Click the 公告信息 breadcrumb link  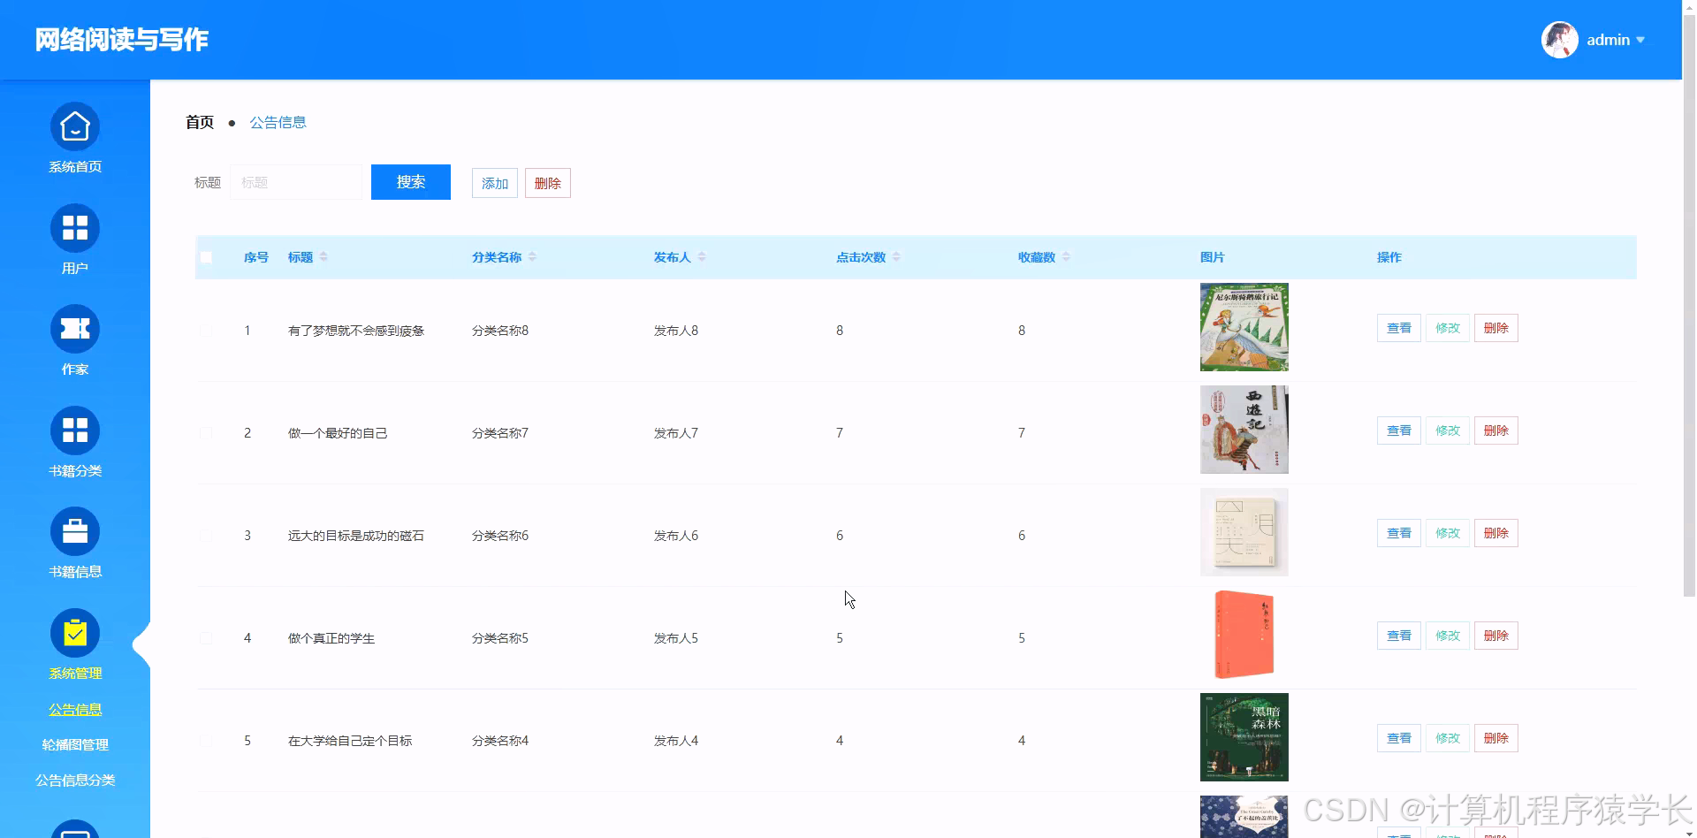point(278,122)
